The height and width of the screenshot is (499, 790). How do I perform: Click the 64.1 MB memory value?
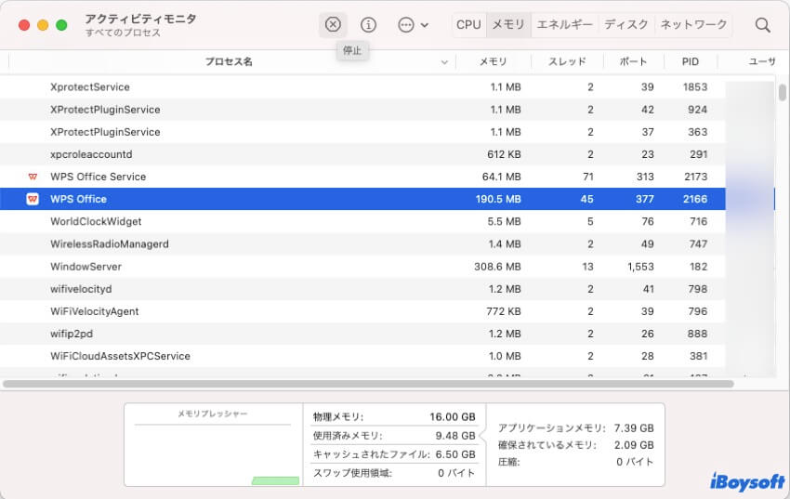pos(501,177)
